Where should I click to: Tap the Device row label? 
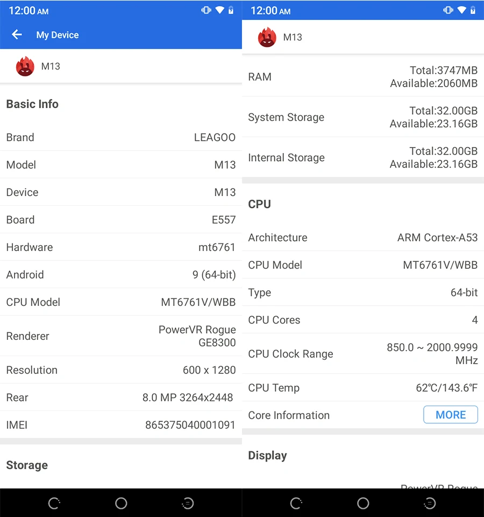[23, 192]
